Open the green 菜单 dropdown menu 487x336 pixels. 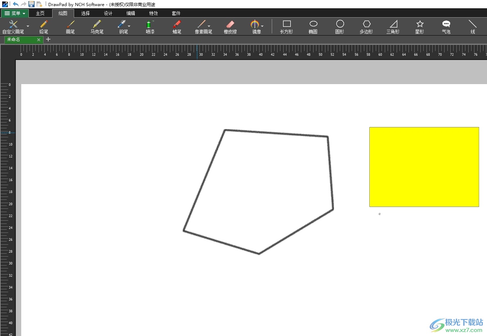tap(15, 13)
